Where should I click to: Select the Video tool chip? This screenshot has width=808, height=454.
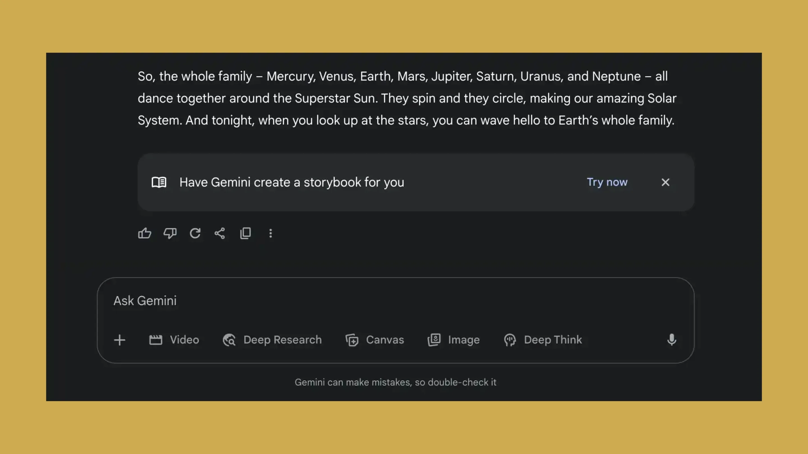tap(174, 340)
